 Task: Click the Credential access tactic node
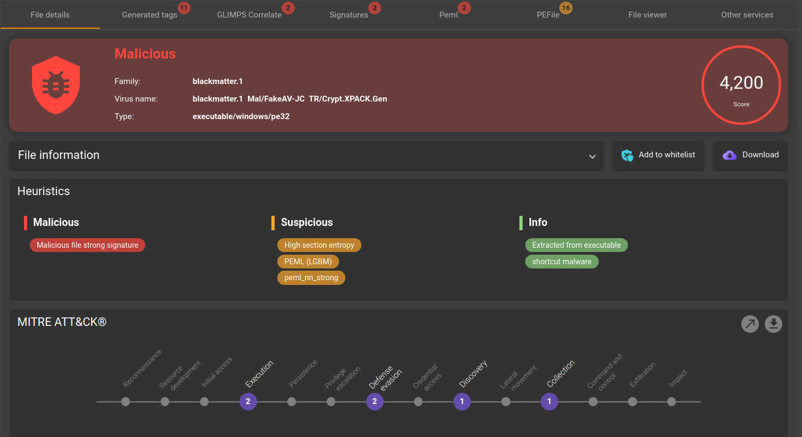418,402
